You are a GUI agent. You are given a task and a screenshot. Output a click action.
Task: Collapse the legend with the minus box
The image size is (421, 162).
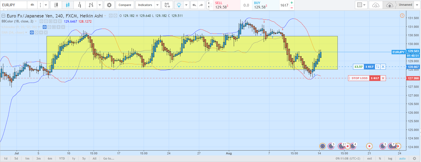pos(3,16)
